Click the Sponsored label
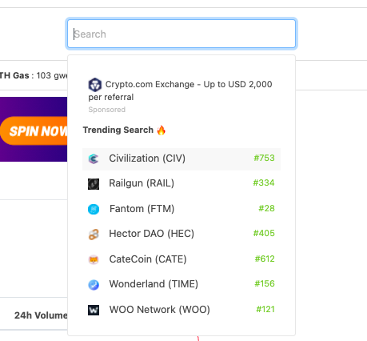The image size is (367, 341). click(107, 110)
